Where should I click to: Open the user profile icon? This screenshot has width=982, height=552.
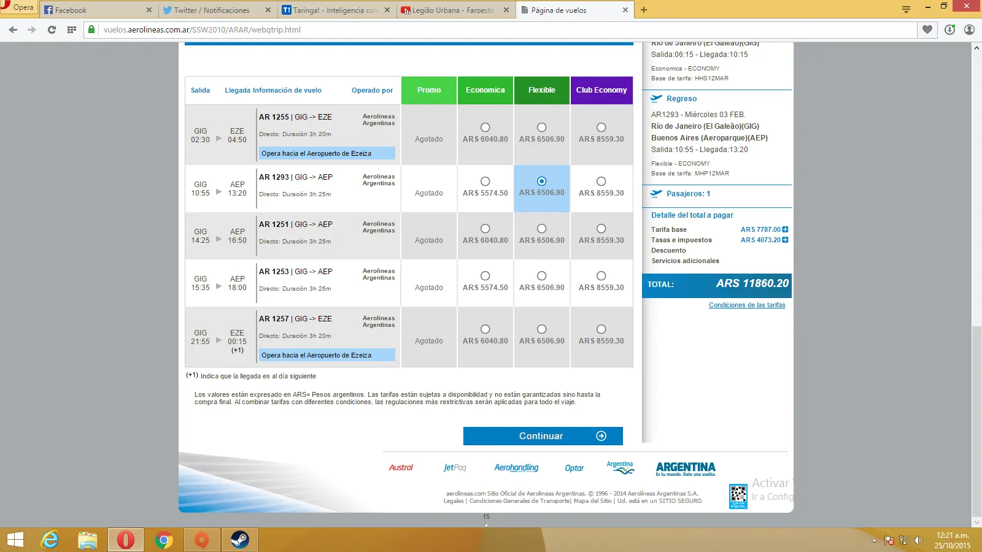[x=969, y=29]
